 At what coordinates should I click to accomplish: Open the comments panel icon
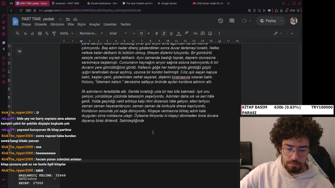click(x=232, y=21)
